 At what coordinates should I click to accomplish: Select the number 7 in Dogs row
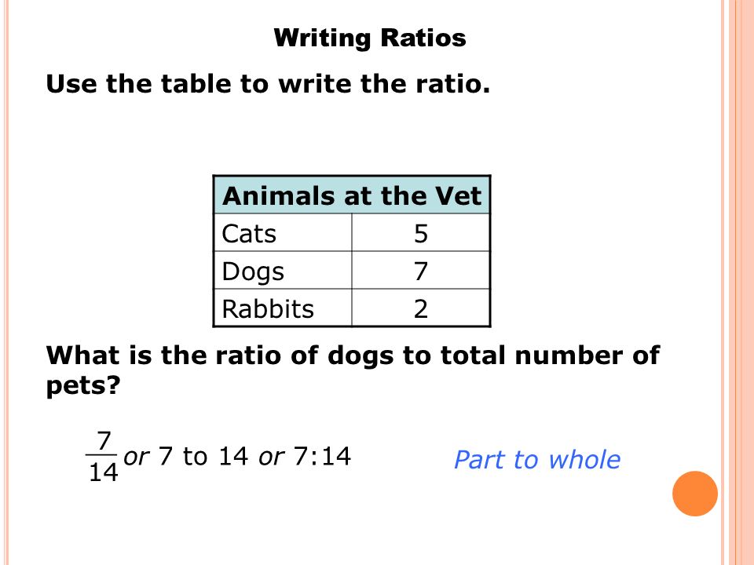(421, 271)
